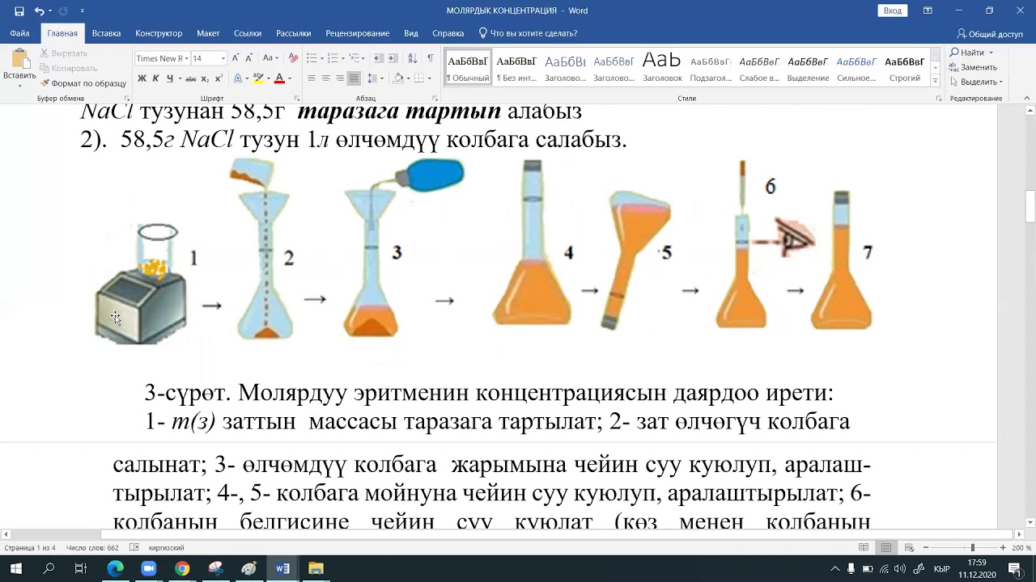Switch to the Ссылки (References) tab
Viewport: 1036px width, 582px height.
click(248, 33)
